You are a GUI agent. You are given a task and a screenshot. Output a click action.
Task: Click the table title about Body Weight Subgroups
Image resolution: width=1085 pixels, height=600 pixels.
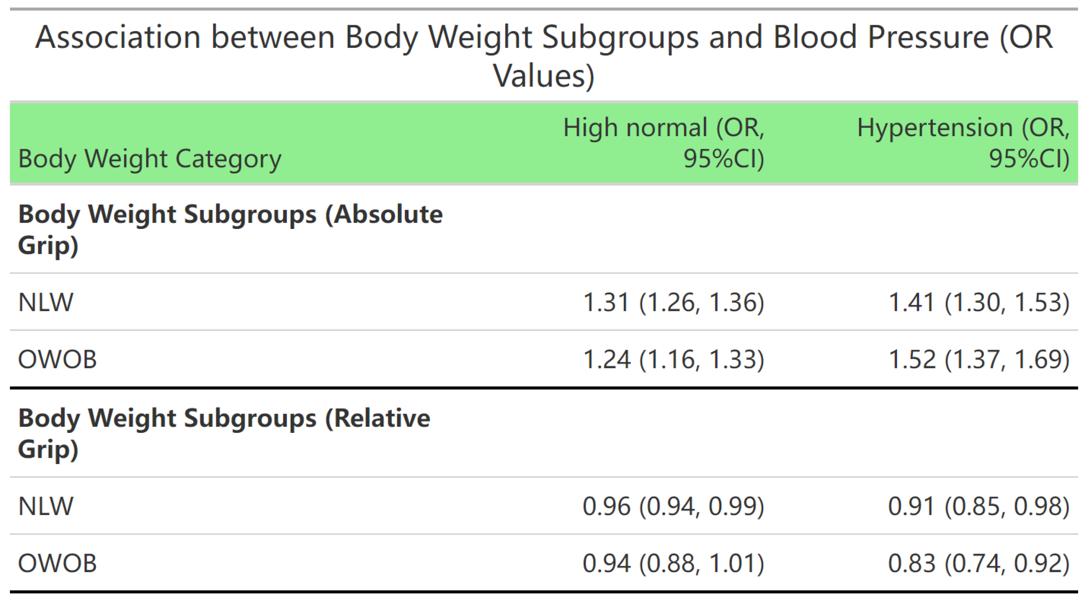point(543,56)
